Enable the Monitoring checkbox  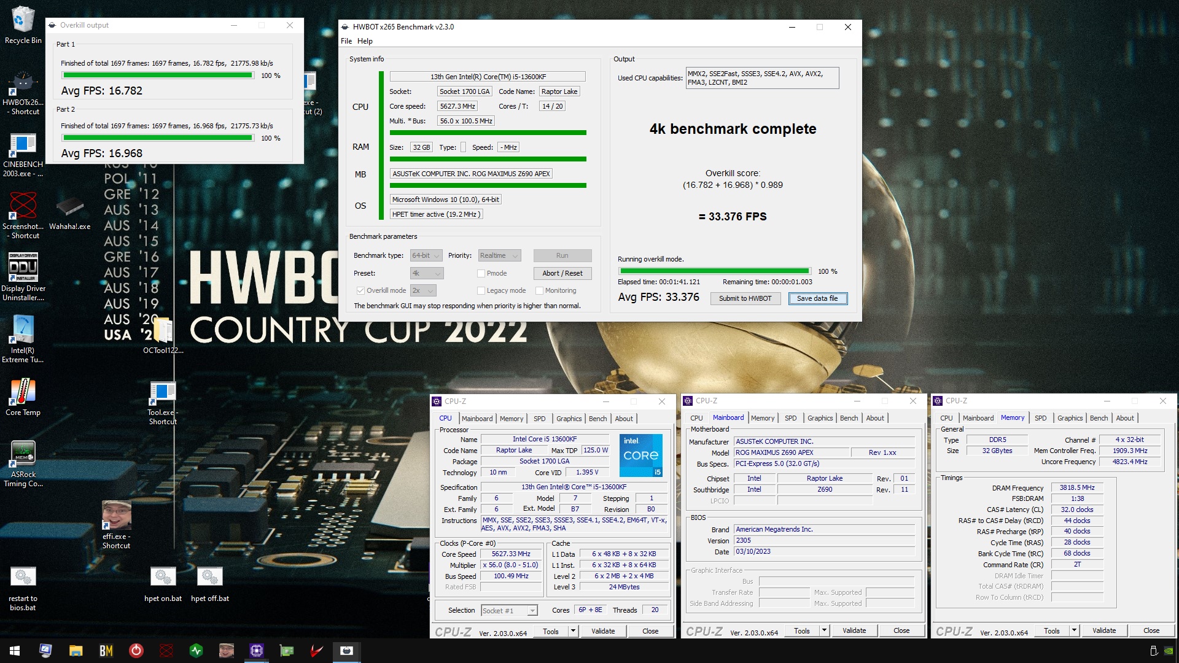click(x=539, y=290)
